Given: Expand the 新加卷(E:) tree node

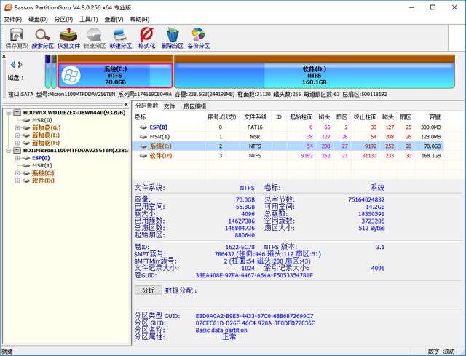Looking at the screenshot, I should click(x=17, y=135).
